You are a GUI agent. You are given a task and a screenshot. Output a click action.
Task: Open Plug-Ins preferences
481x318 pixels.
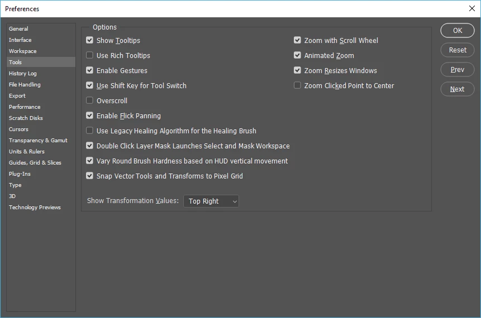tap(41, 174)
